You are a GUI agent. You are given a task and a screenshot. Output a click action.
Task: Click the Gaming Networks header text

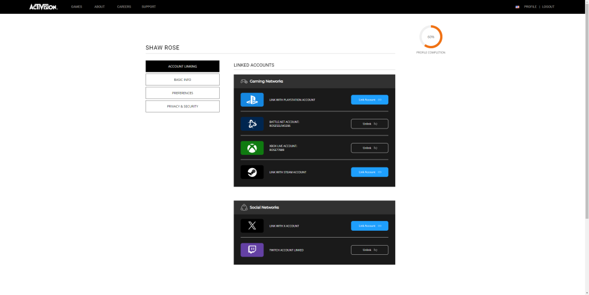pyautogui.click(x=266, y=81)
